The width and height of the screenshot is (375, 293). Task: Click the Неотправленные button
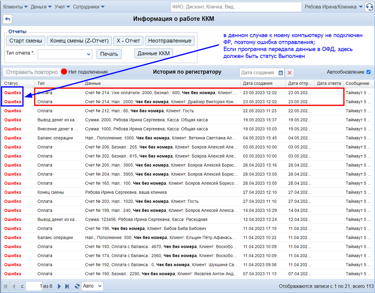click(x=170, y=41)
